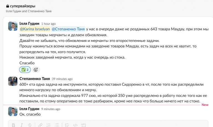Click the Ок, спасибо message text
The height and width of the screenshot is (127, 213).
point(30,114)
